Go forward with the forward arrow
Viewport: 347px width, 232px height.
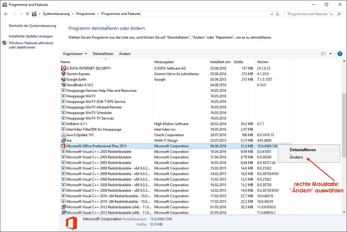tap(14, 14)
